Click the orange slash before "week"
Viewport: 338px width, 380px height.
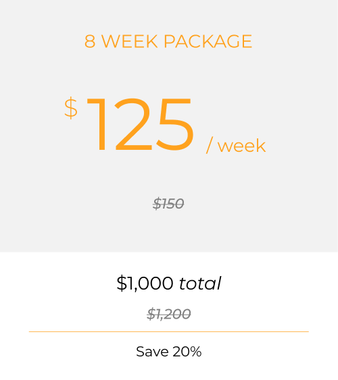coord(210,145)
